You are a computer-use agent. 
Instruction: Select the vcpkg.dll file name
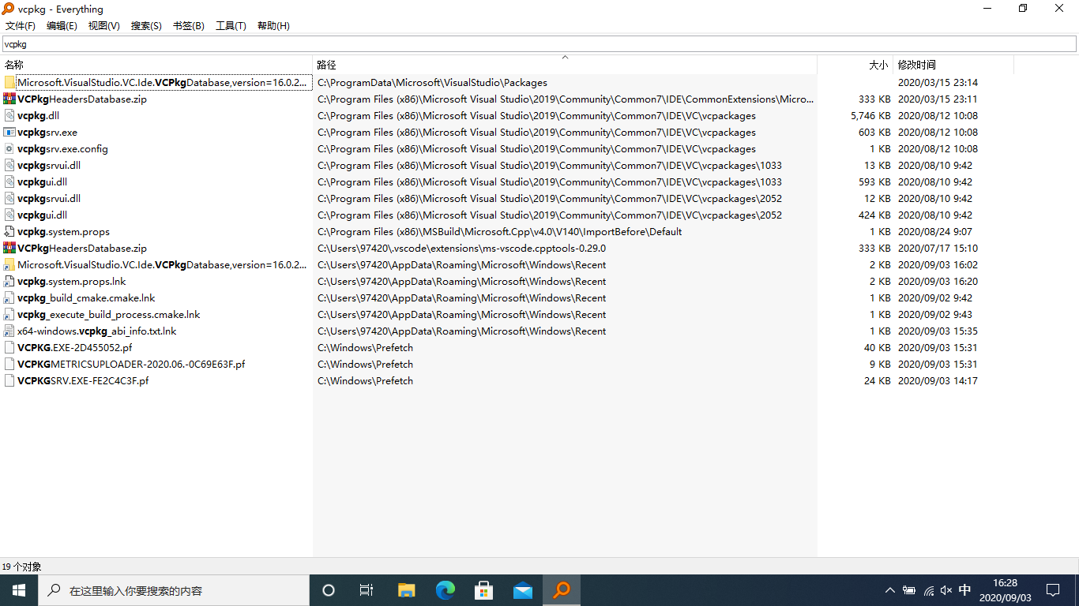[x=39, y=115]
